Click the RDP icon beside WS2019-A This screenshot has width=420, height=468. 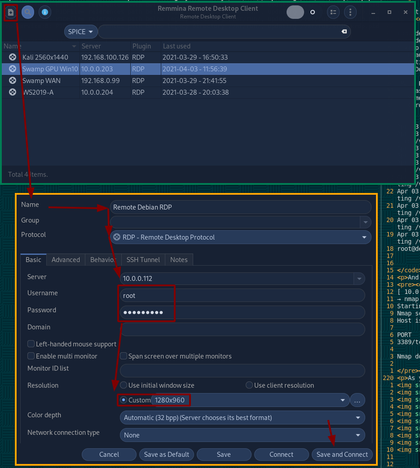[13, 92]
